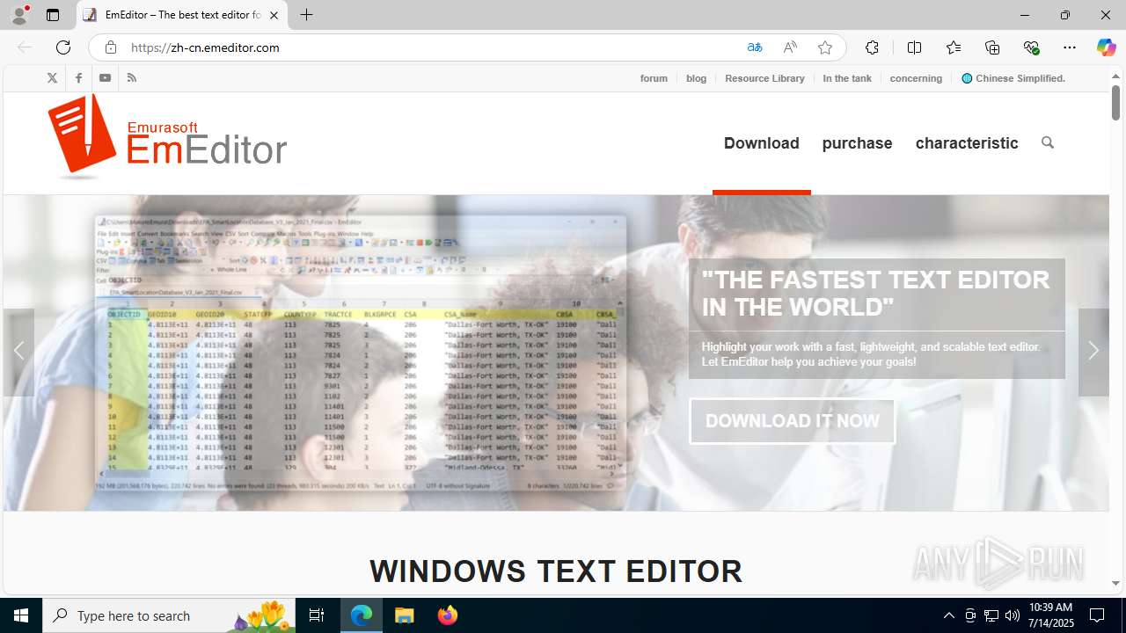This screenshot has width=1126, height=633.
Task: Open the RSS feed icon
Action: click(131, 78)
